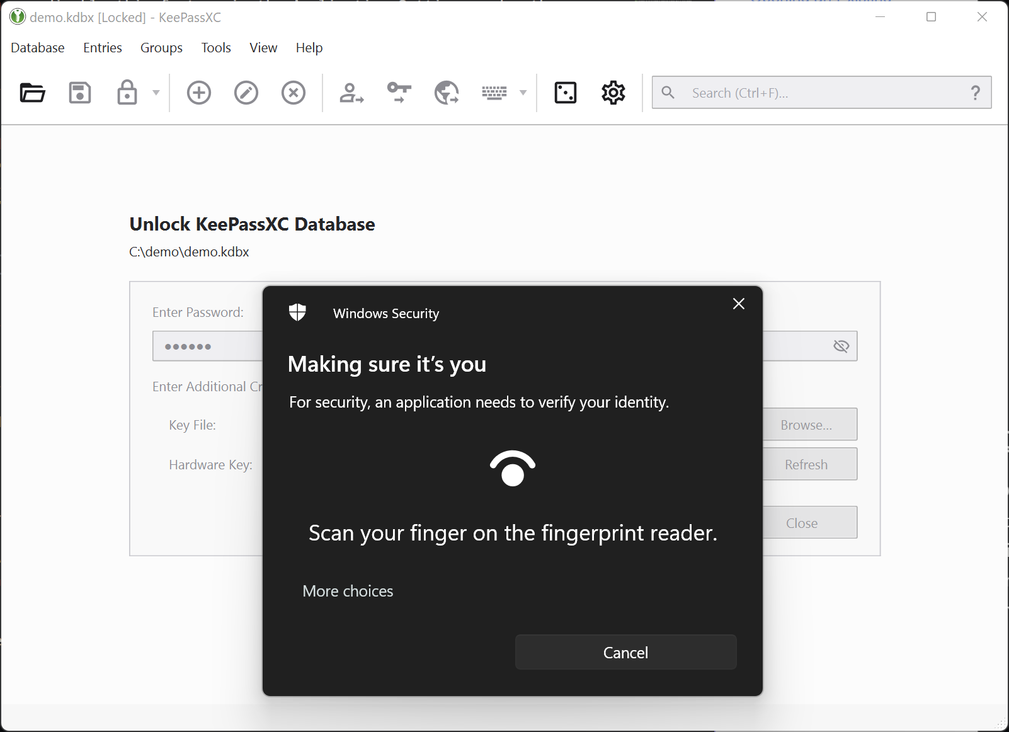
Task: Cancel the Windows Security prompt
Action: (625, 652)
